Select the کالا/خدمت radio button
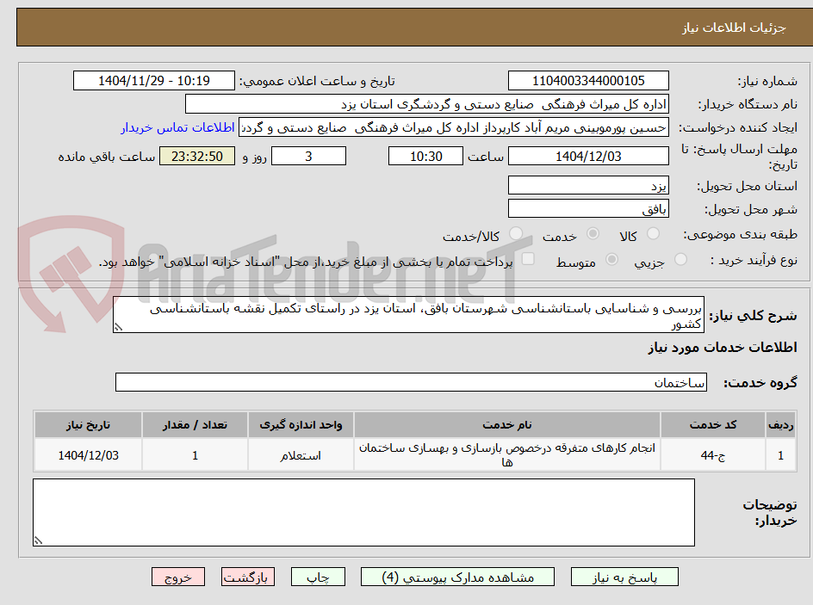This screenshot has width=813, height=605. [x=516, y=233]
